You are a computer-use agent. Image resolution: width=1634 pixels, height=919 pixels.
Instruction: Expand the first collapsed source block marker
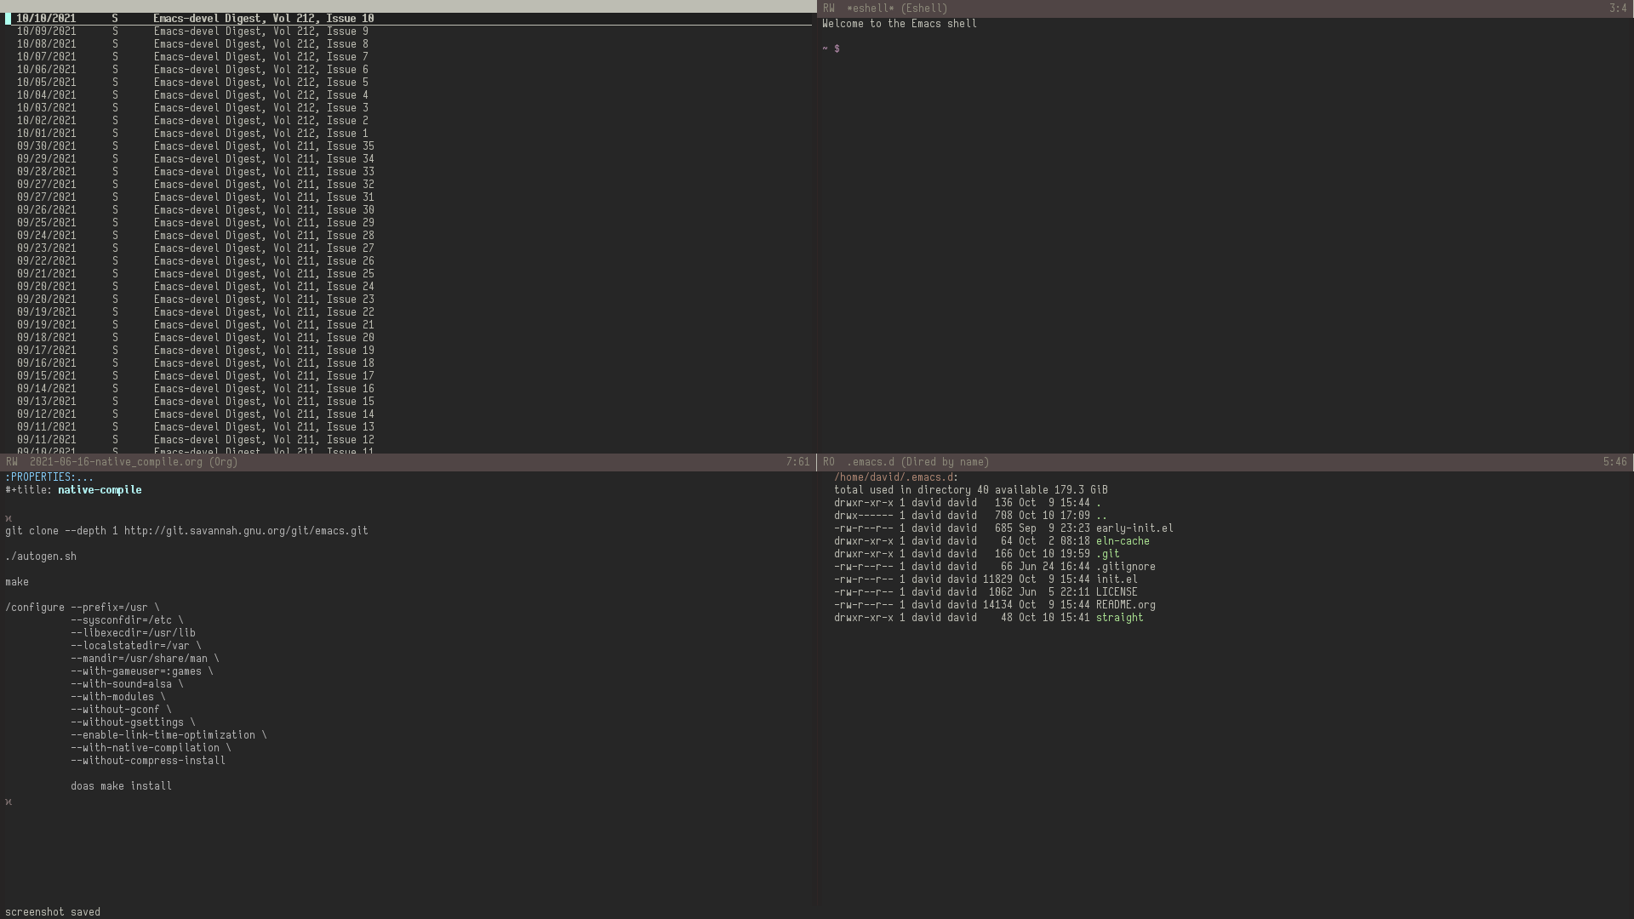pyautogui.click(x=9, y=517)
